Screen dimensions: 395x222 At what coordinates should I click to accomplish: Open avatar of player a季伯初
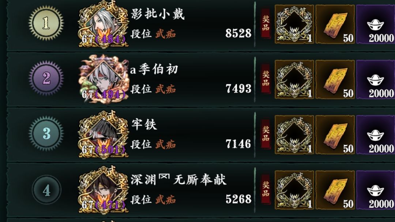[x=104, y=79]
